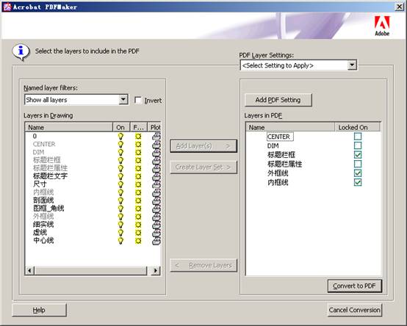Viewport: 407px width, 326px height.
Task: Toggle the On lightbulb for layer 0
Action: pos(120,136)
